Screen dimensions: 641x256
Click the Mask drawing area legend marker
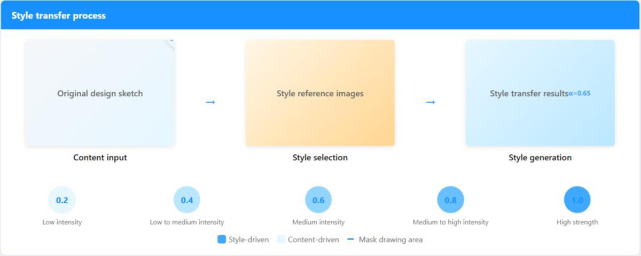pos(351,240)
